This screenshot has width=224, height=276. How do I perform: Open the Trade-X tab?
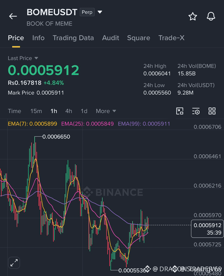[x=172, y=38]
